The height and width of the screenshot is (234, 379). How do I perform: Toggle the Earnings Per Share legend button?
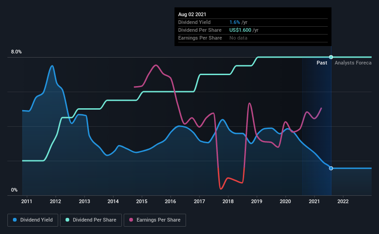point(155,220)
